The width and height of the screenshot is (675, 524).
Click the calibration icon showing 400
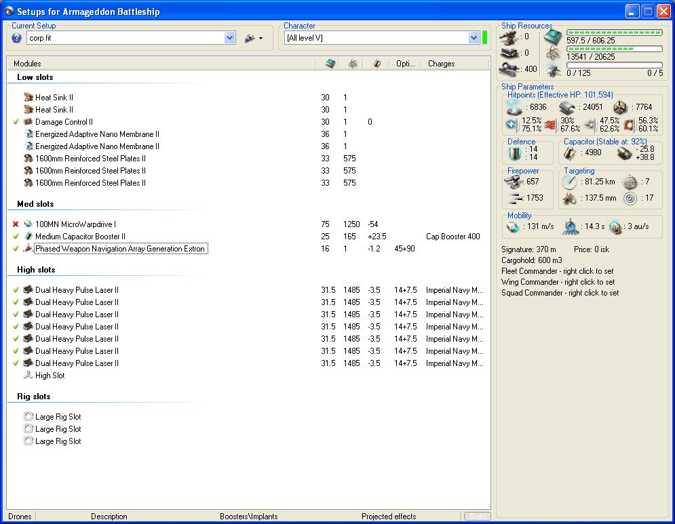[x=509, y=69]
